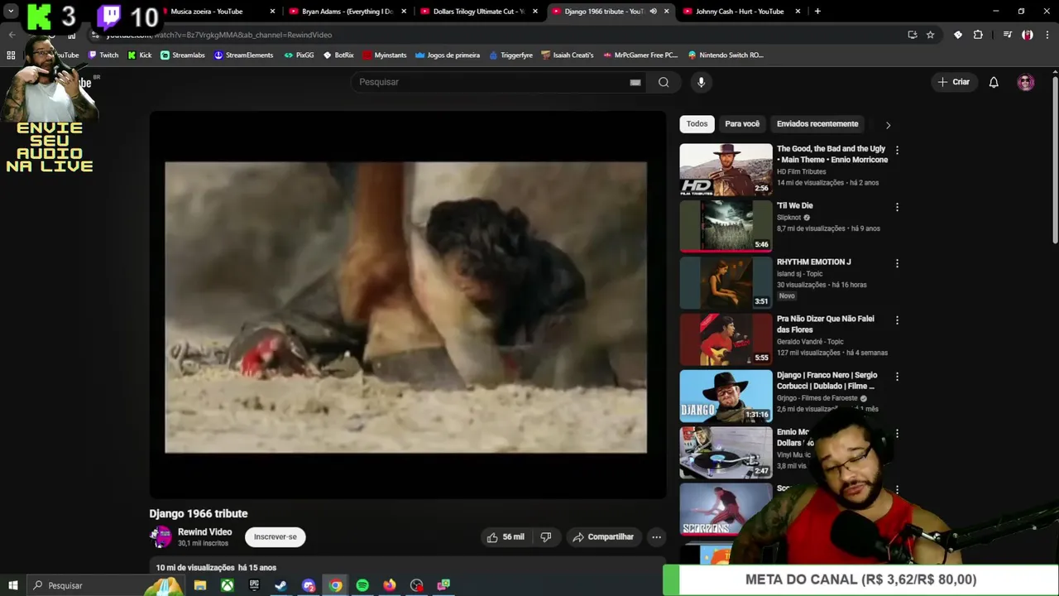This screenshot has height=596, width=1059.
Task: Open the MrPcGamer Free PC bookmark
Action: click(640, 55)
